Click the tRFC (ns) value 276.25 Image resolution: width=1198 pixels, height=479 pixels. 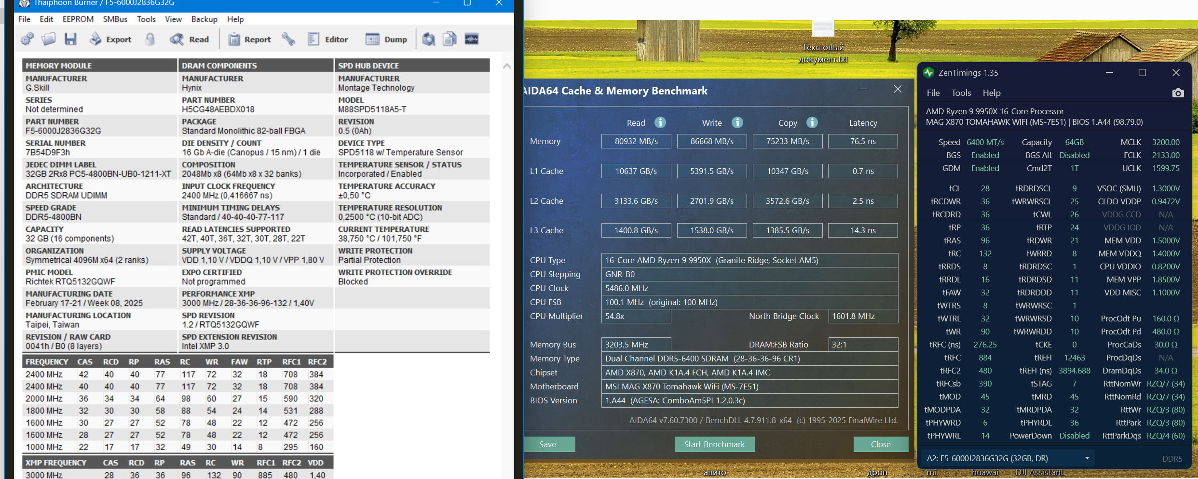click(x=985, y=345)
